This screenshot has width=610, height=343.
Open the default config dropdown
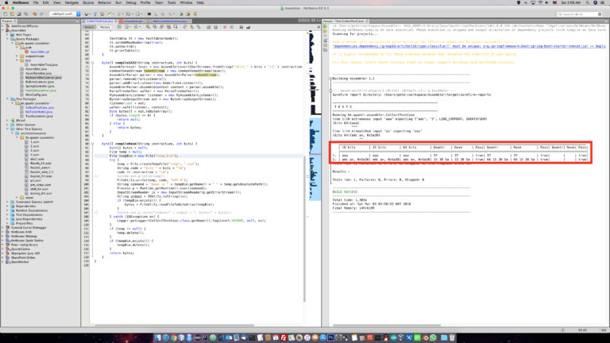coord(65,14)
